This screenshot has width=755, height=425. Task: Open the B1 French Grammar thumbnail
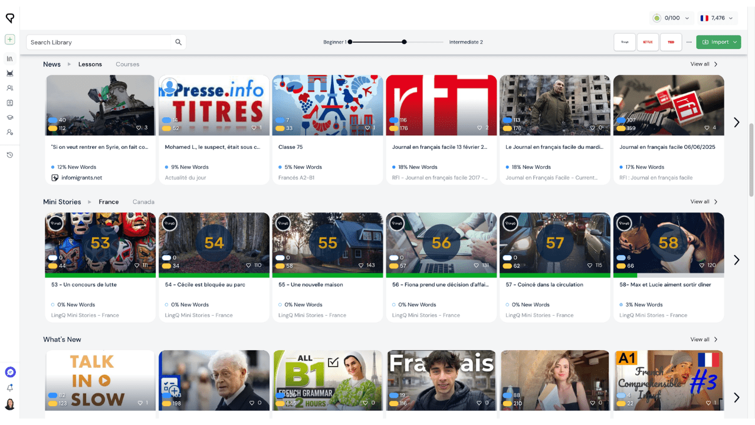click(x=327, y=380)
